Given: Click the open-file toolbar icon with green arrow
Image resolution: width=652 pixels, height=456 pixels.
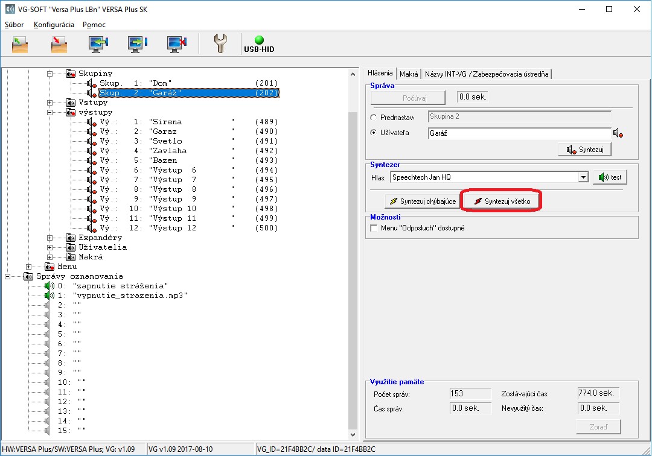Looking at the screenshot, I should [20, 44].
